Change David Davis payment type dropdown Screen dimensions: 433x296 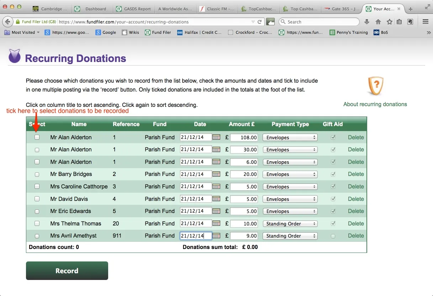click(x=290, y=199)
